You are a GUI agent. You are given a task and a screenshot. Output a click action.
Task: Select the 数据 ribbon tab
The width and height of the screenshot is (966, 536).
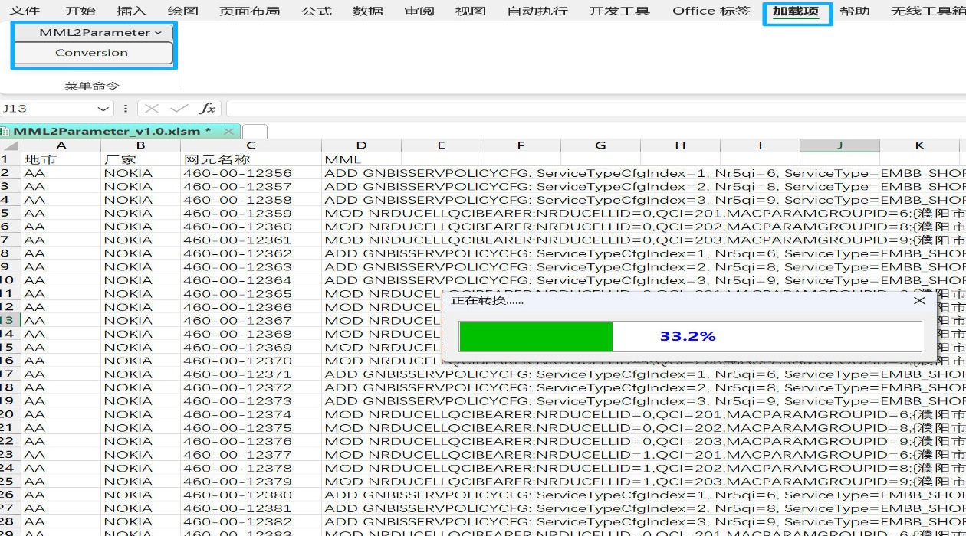[368, 11]
